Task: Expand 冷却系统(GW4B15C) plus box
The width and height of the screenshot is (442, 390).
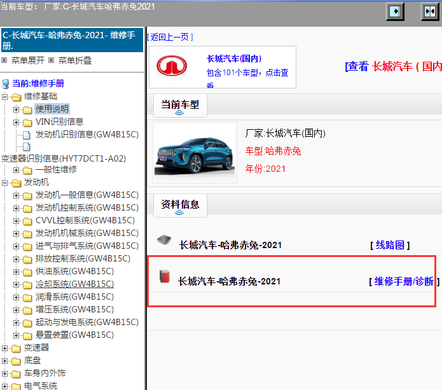Action: [16, 284]
